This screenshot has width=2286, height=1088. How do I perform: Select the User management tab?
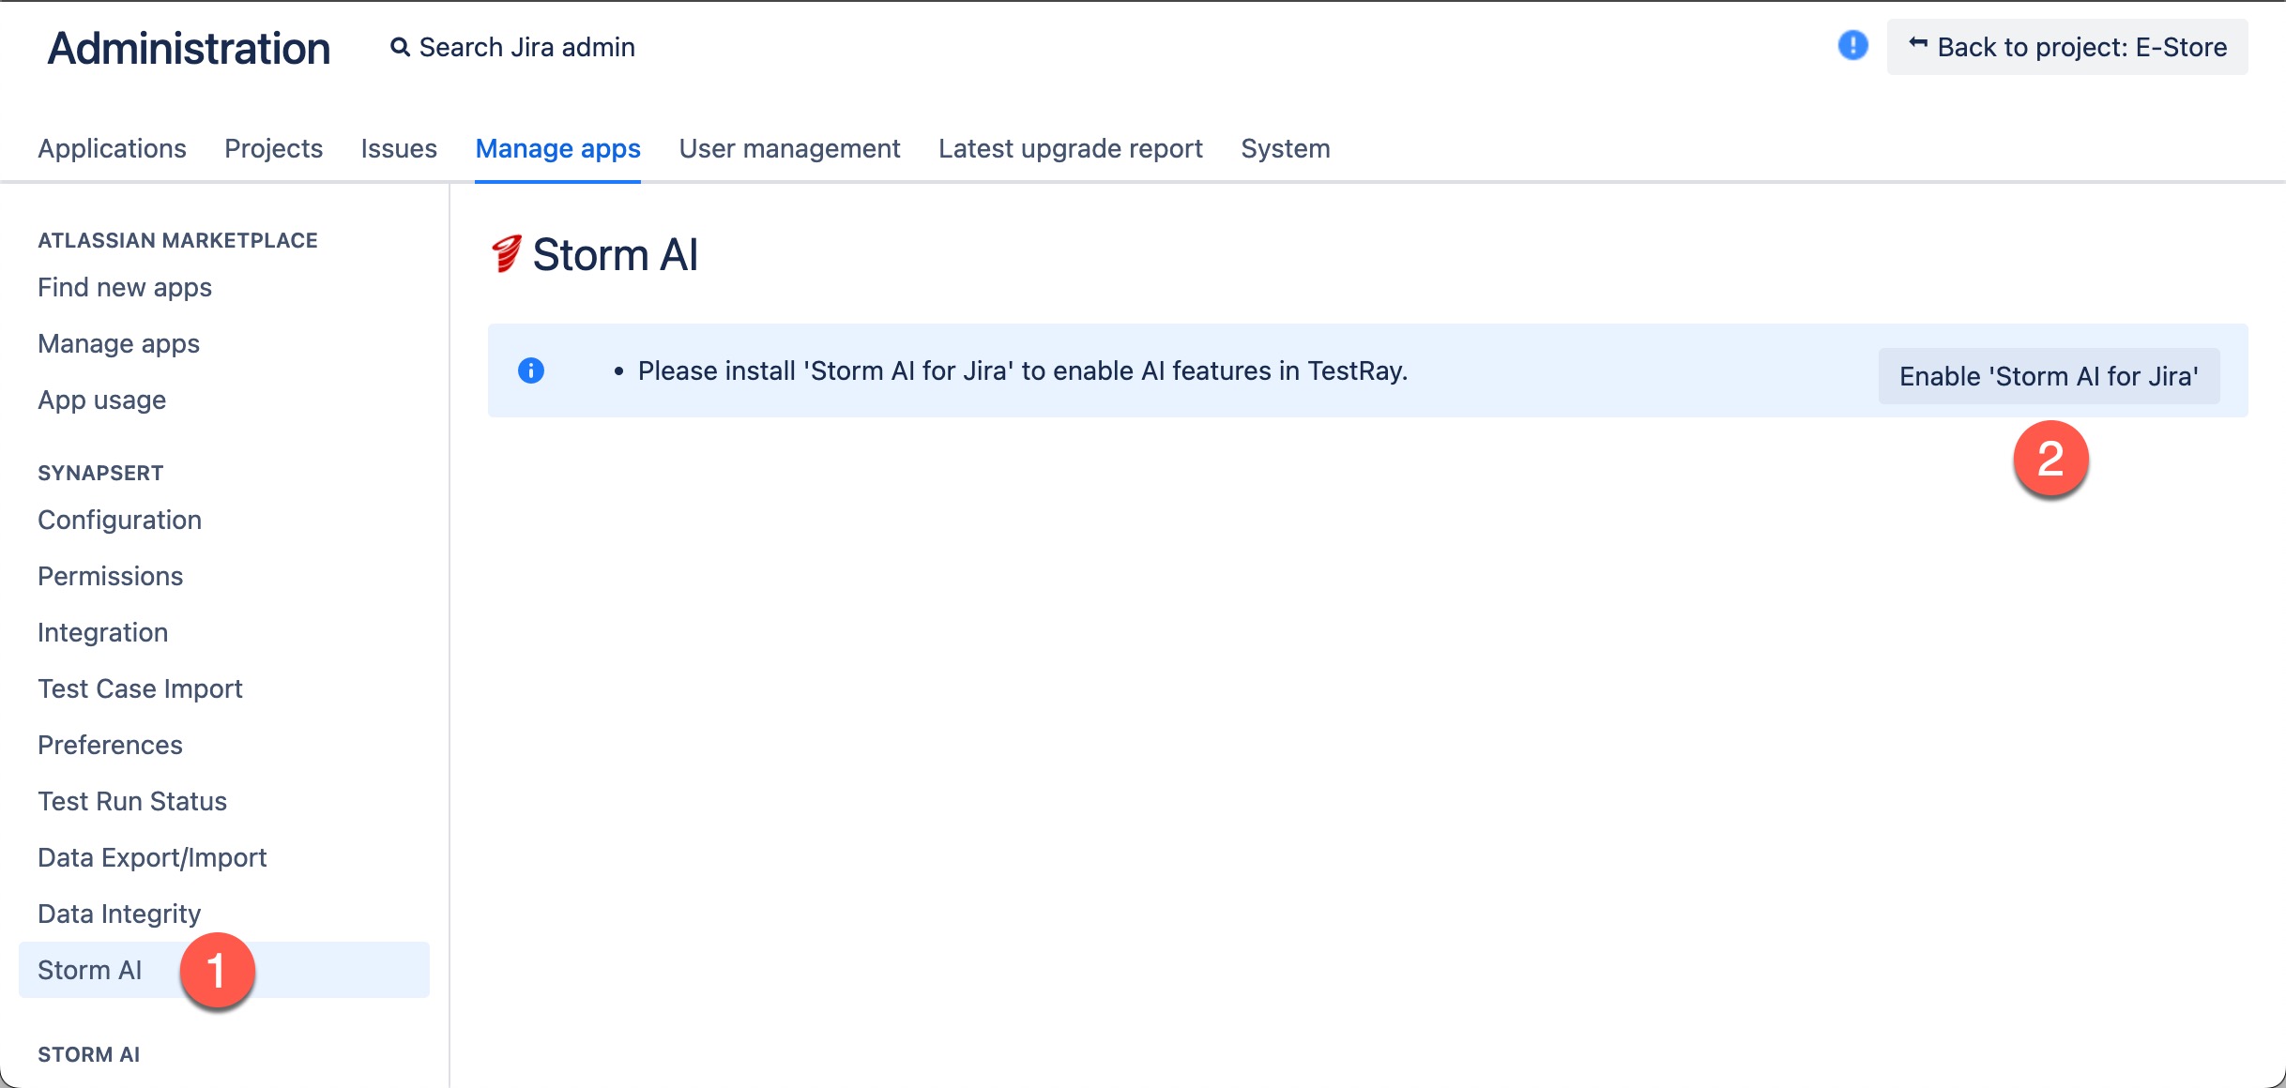click(x=789, y=148)
